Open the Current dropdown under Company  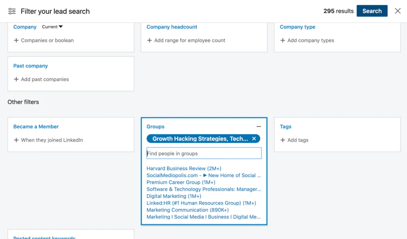point(52,27)
